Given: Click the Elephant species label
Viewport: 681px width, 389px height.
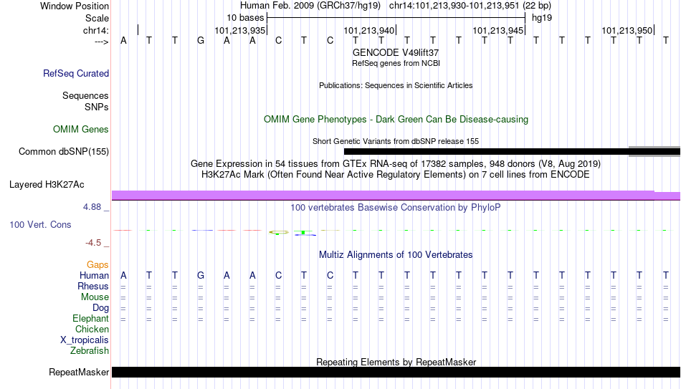Looking at the screenshot, I should 91,319.
